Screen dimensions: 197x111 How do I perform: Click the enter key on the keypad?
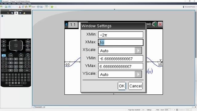pos(27,70)
